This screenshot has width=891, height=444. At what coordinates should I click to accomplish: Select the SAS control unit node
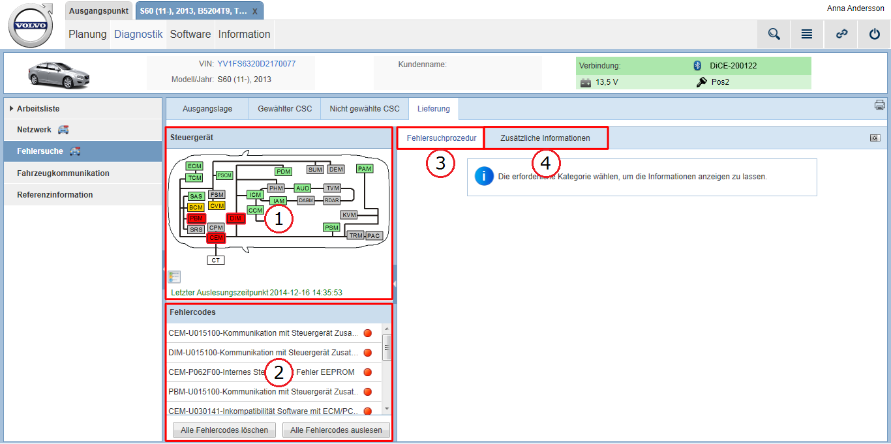tap(196, 196)
